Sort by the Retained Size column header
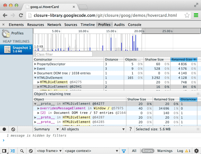The image size is (201, 154). pos(183,59)
